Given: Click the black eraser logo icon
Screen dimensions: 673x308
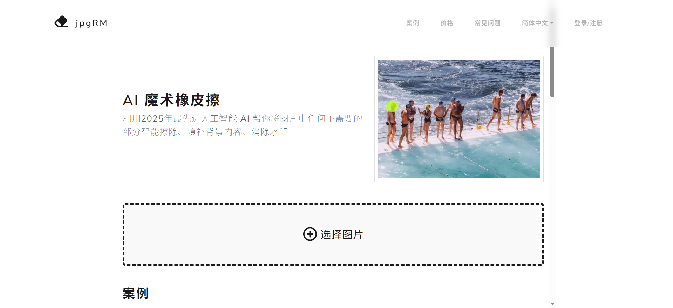Looking at the screenshot, I should (x=61, y=22).
